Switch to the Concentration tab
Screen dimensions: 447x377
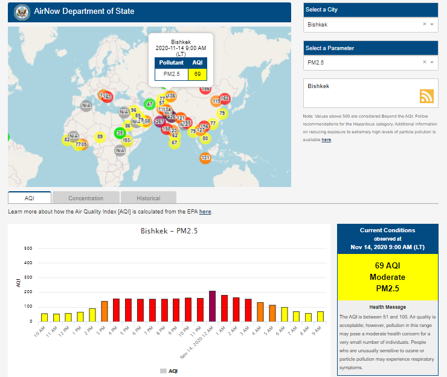tap(86, 198)
